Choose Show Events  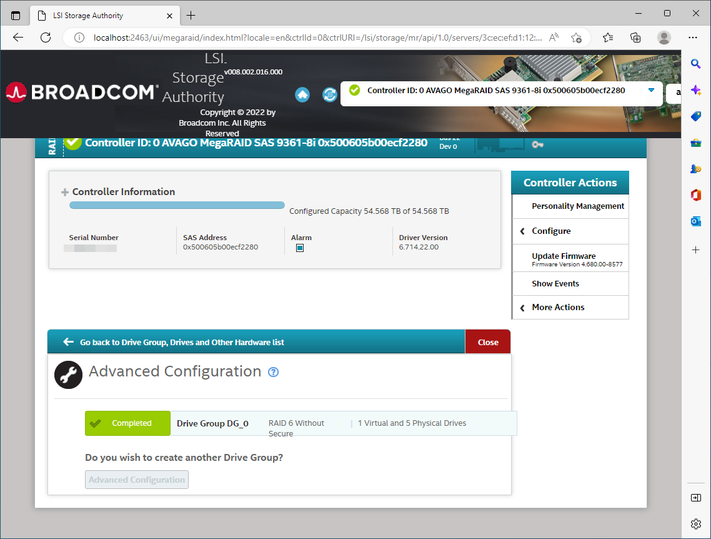click(570, 283)
